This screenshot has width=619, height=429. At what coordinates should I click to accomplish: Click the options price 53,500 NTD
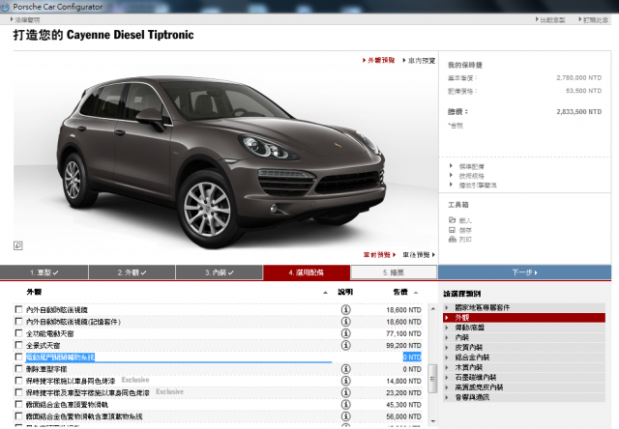(x=583, y=91)
